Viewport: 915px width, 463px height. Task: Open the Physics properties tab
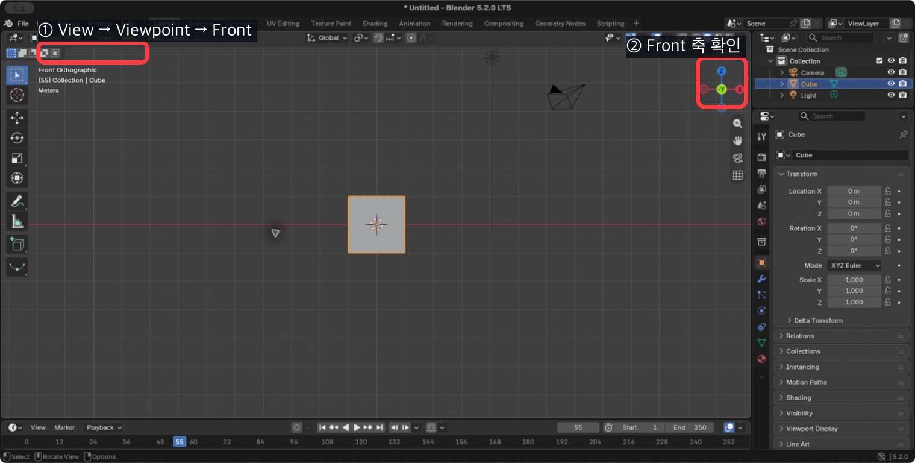point(761,310)
